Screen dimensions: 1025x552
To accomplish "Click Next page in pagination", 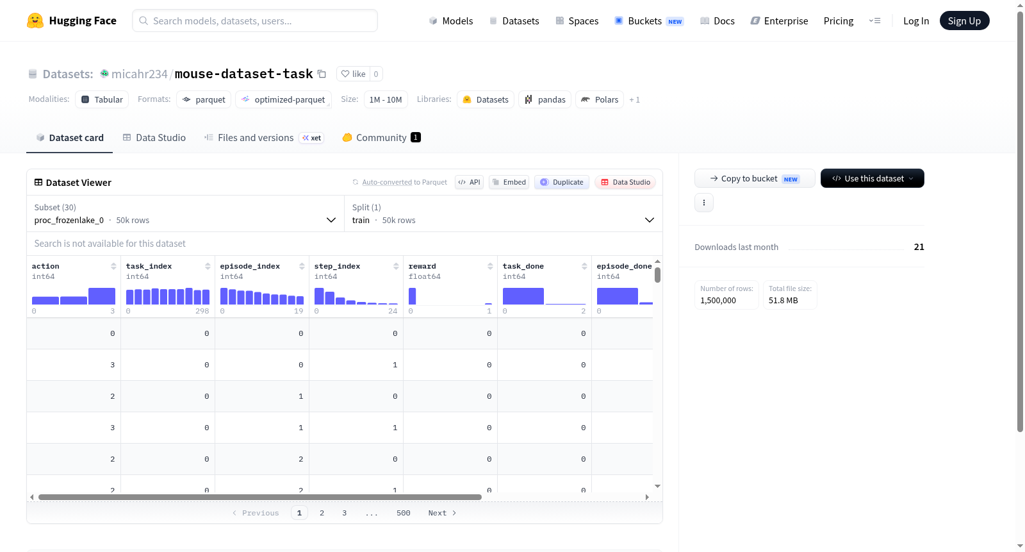I will pos(442,513).
